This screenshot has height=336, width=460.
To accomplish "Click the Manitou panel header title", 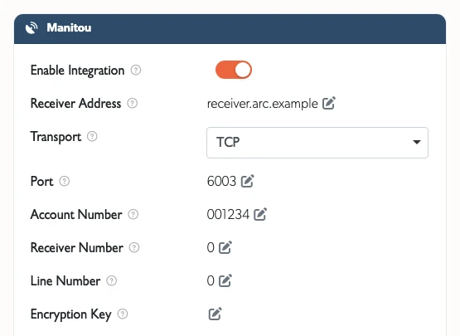I will coord(69,28).
